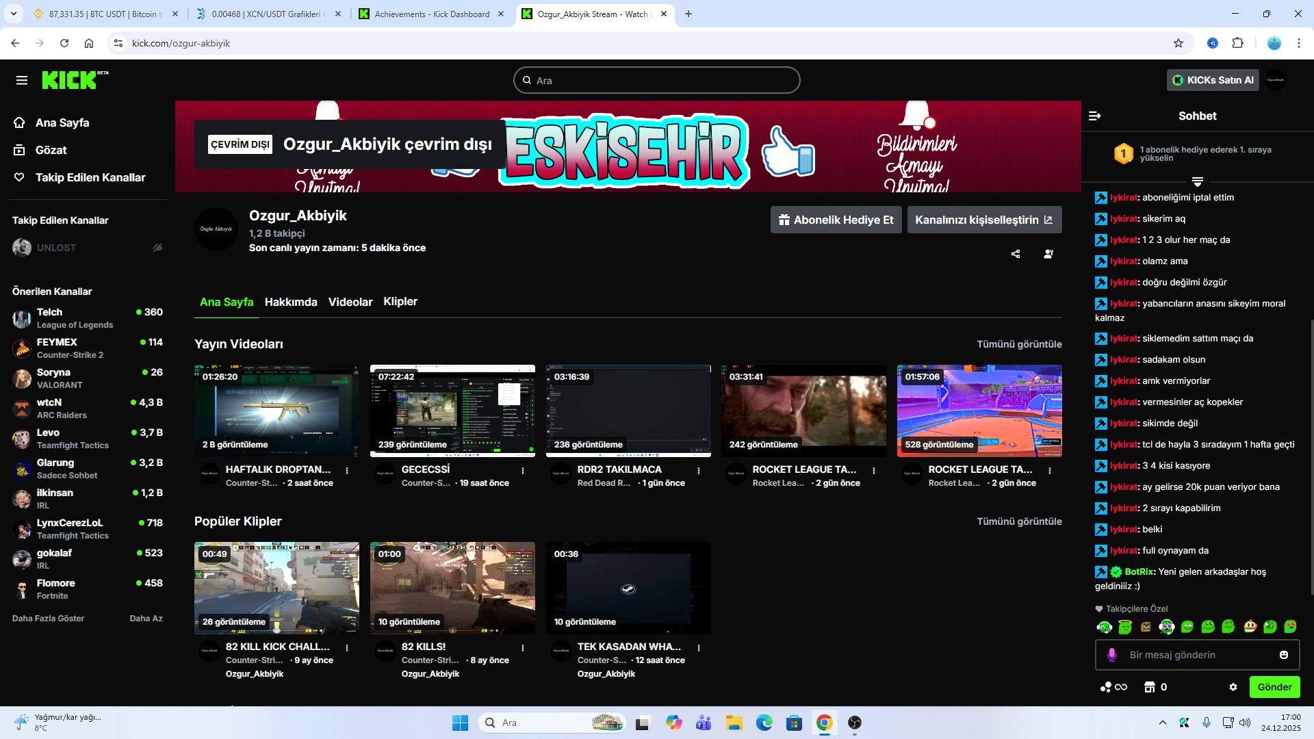1314x739 pixels.
Task: Open Chrome browser menu
Action: tap(1299, 43)
